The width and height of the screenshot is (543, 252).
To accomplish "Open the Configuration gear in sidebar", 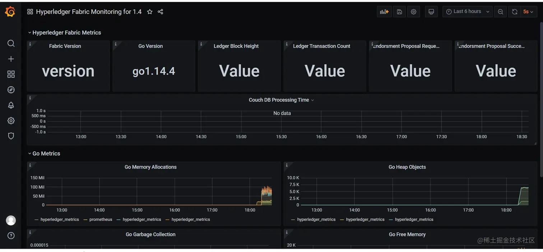I will 11,120.
